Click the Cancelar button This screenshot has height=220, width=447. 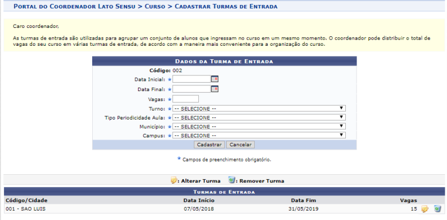(x=240, y=145)
